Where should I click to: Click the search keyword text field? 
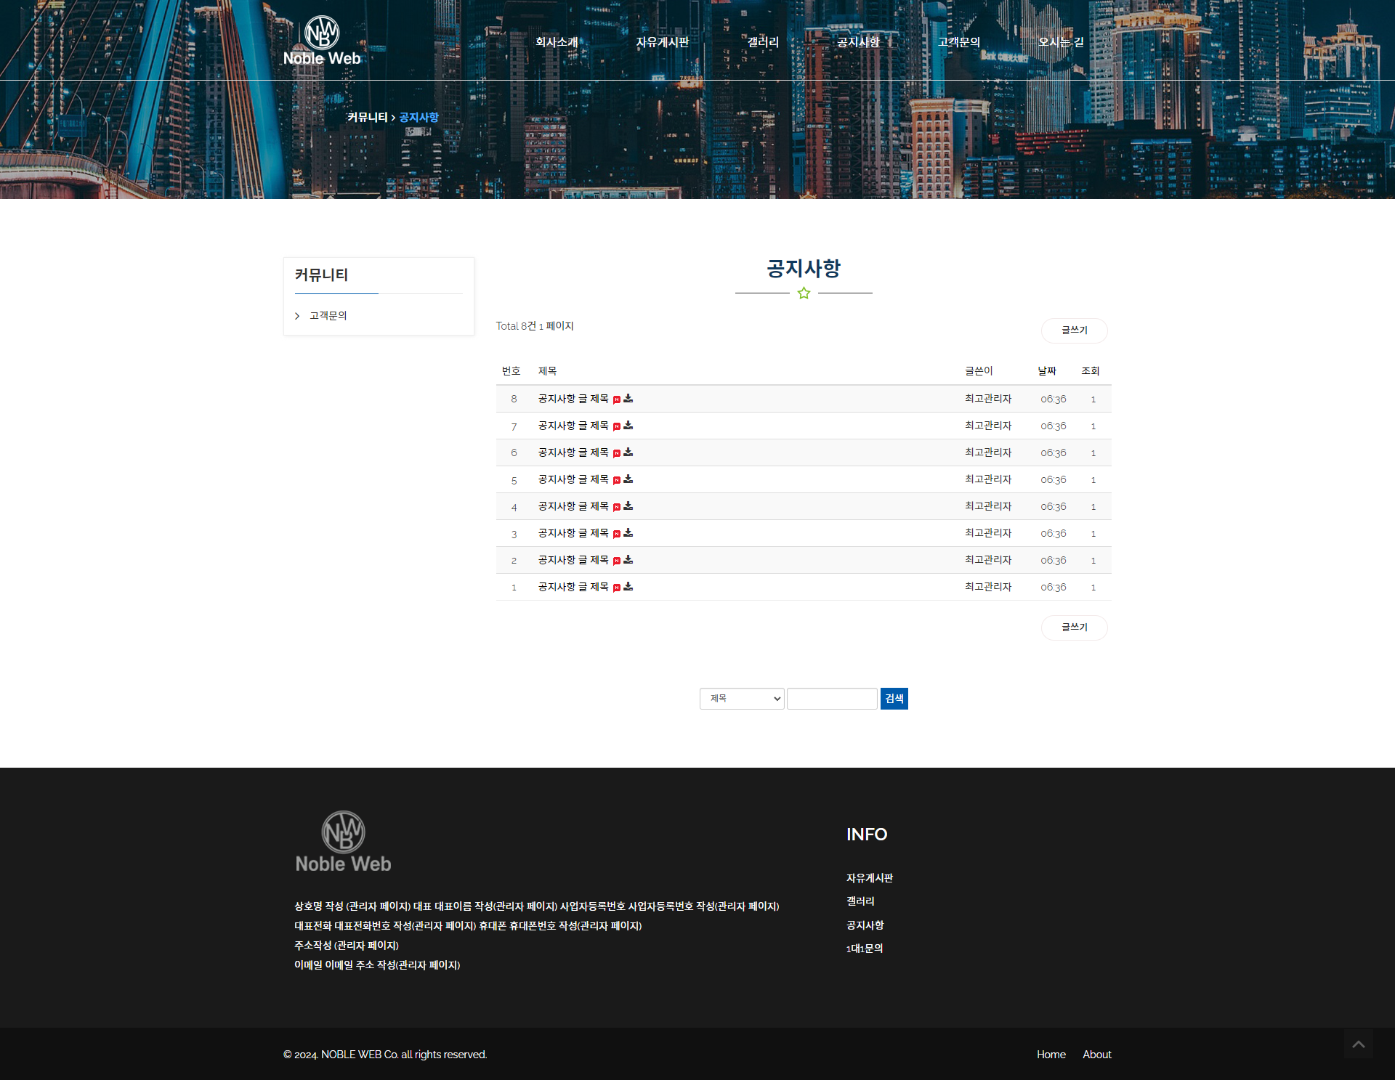pos(832,699)
